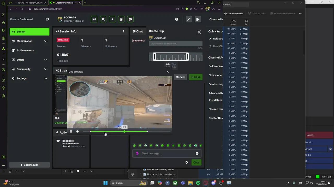Click Back to Kick button

pos(29,165)
